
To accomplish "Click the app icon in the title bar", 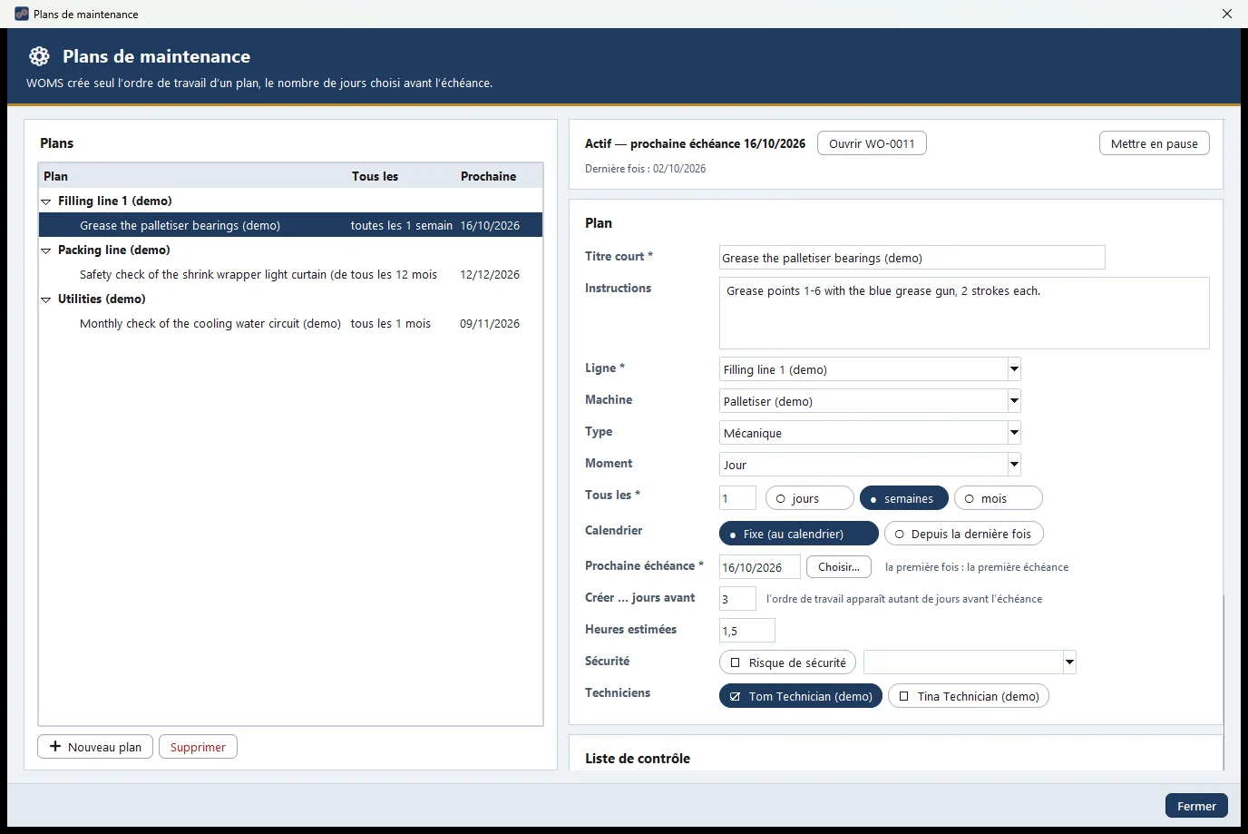I will [22, 14].
